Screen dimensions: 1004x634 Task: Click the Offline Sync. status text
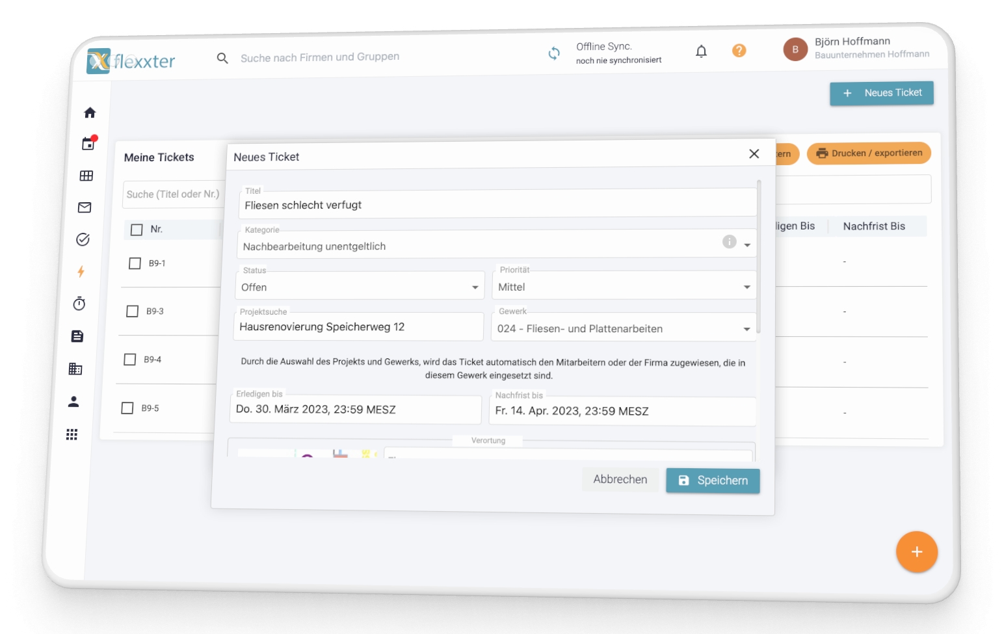604,47
